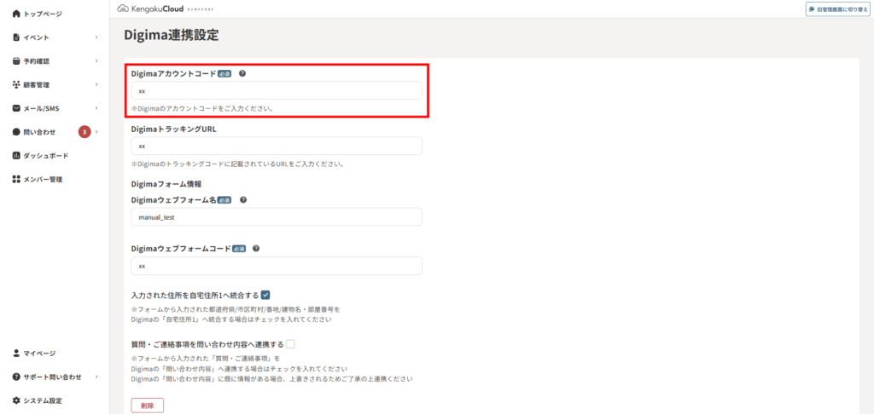
Task: Click the calendar icon beside 予約確認
Action: click(x=16, y=61)
